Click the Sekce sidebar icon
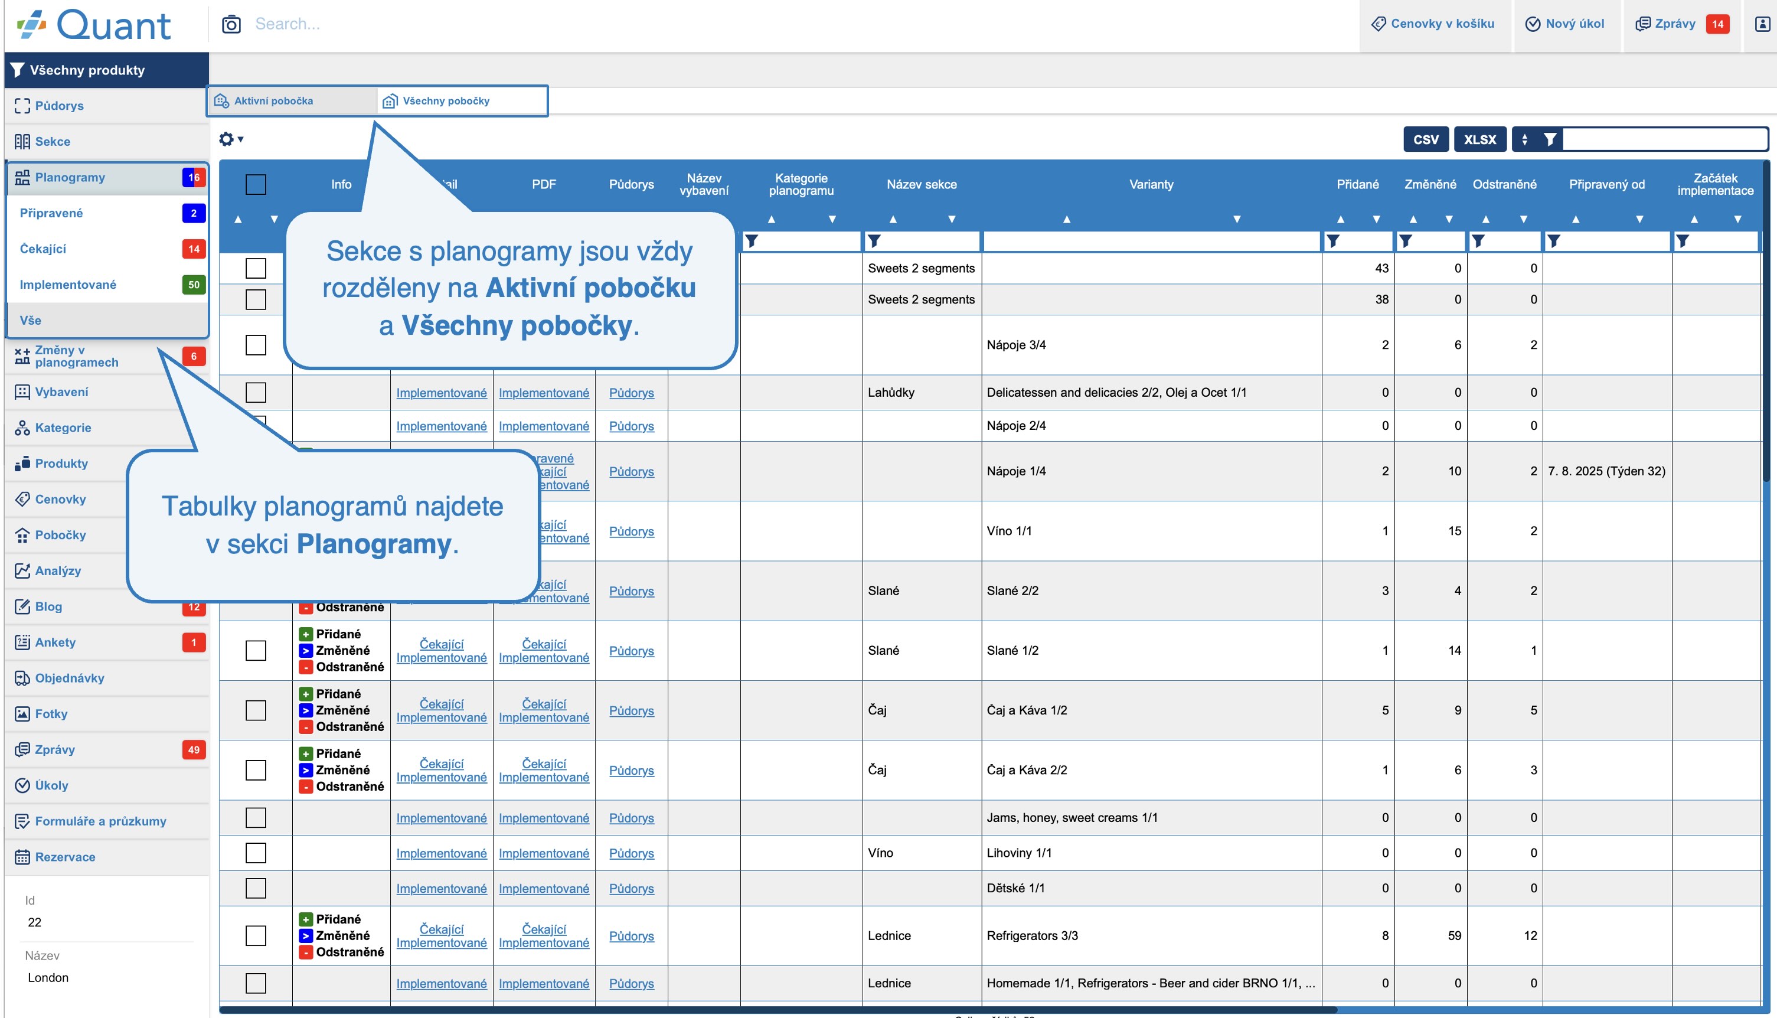The height and width of the screenshot is (1018, 1777). [x=22, y=141]
